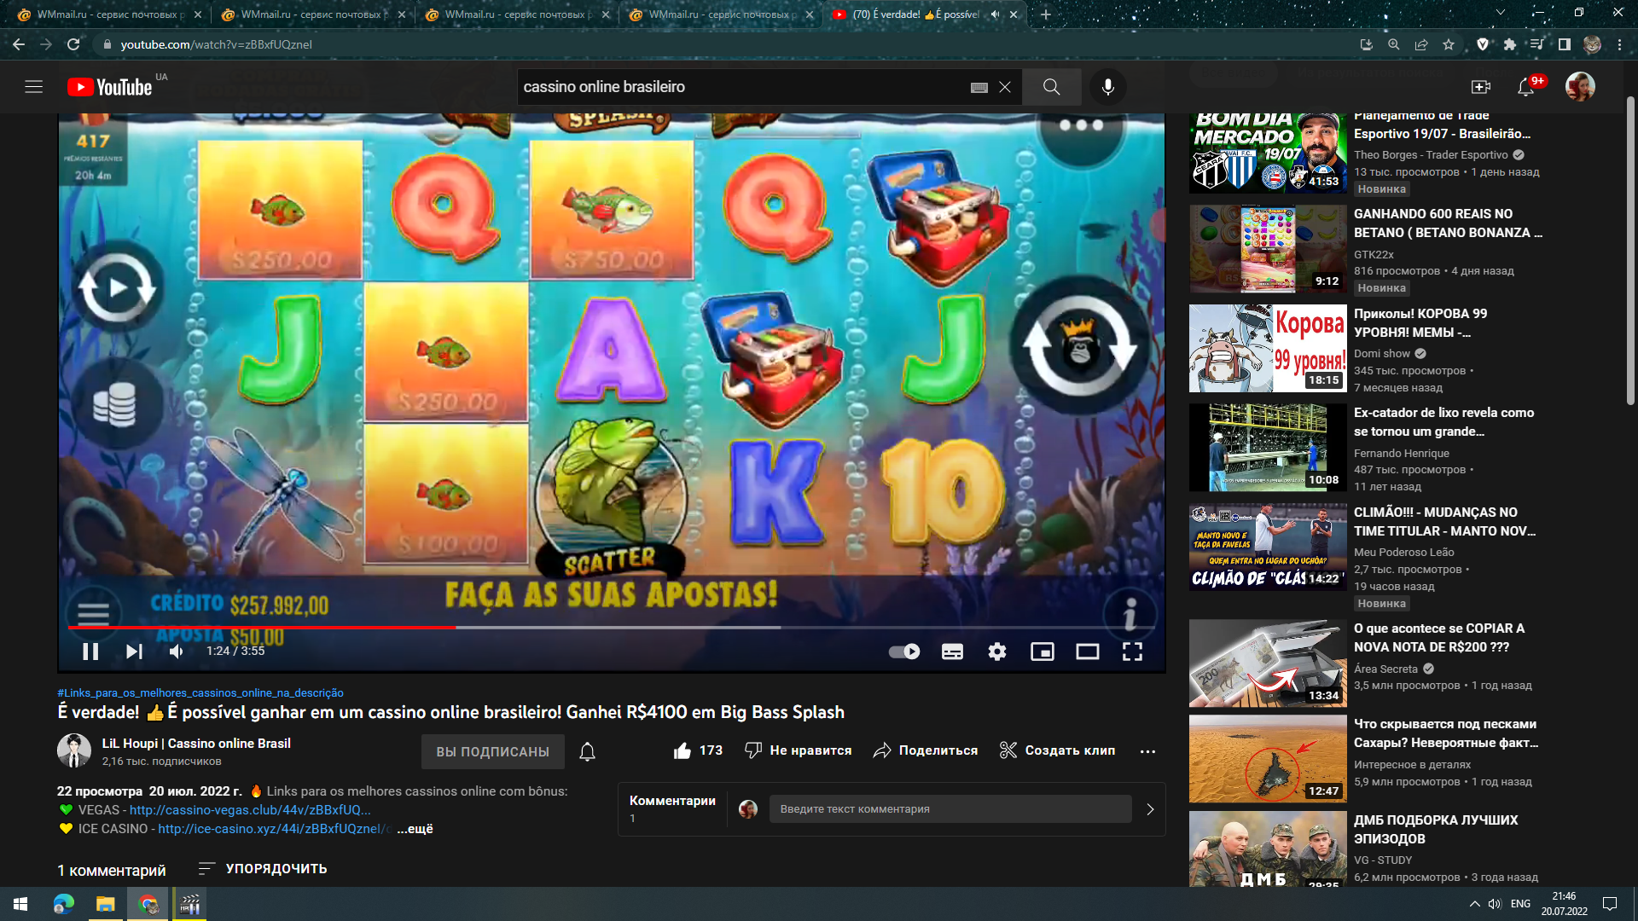Expand comments panel chevron arrow
1638x921 pixels.
1150,809
